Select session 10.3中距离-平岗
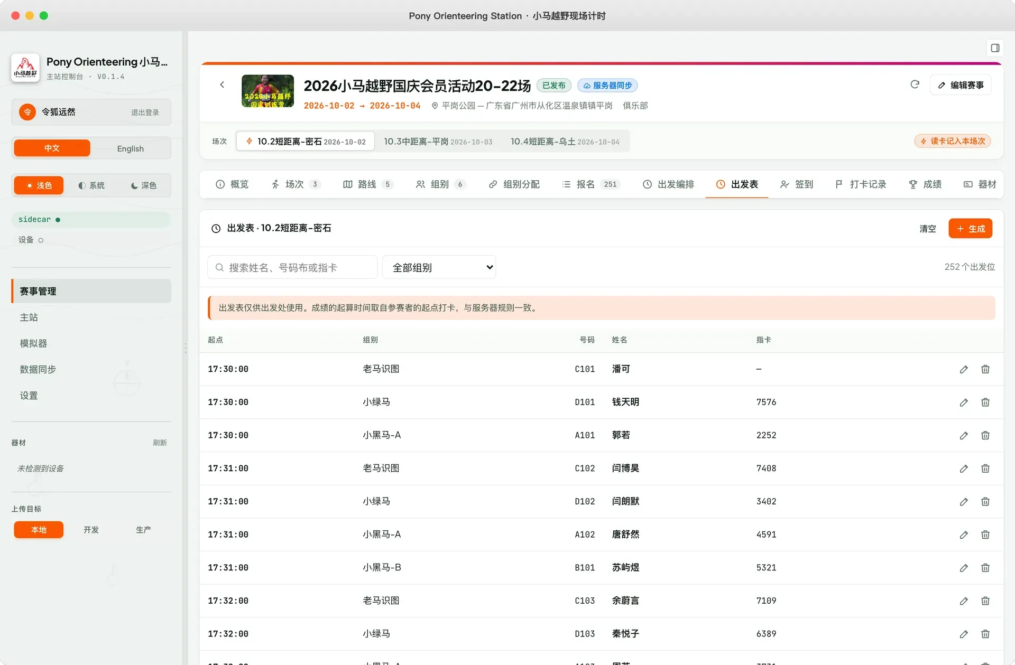Viewport: 1015px width, 665px height. (x=438, y=142)
